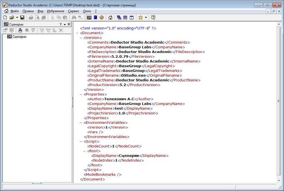Toggle the connections panel orange icon
Viewport: 284px width, 191px height.
coord(102,17)
